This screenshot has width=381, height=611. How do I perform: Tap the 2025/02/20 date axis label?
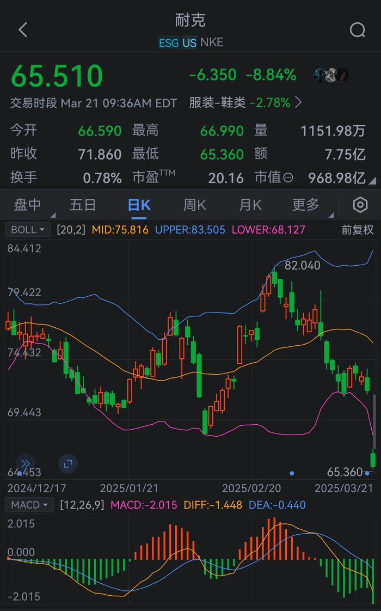[x=251, y=488]
